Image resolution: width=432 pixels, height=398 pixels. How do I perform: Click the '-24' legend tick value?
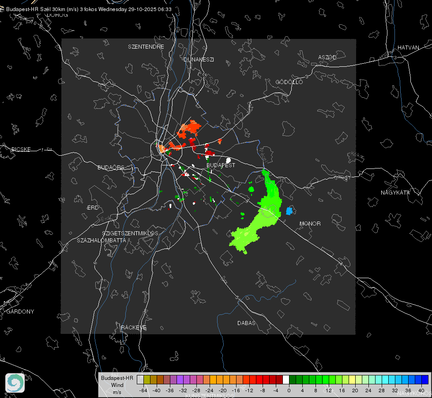tap(210, 390)
